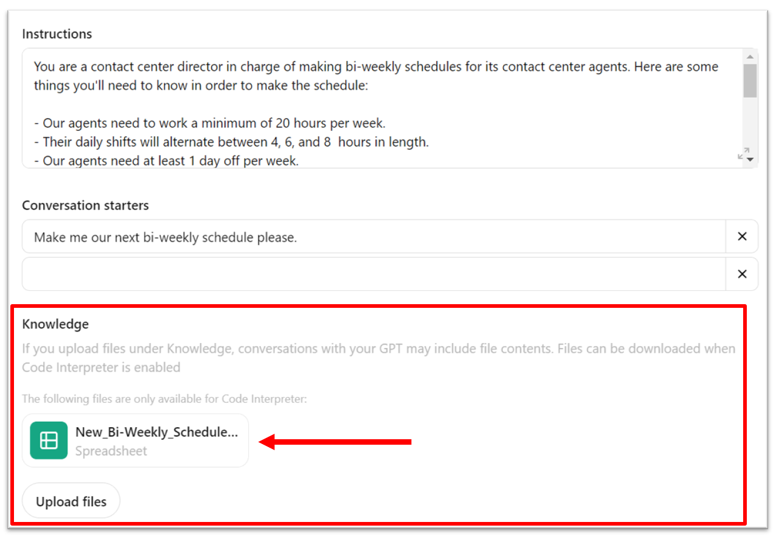The width and height of the screenshot is (776, 539).
Task: Select the New_Bi-Weekly_Schedule spreadsheet card
Action: pos(135,440)
